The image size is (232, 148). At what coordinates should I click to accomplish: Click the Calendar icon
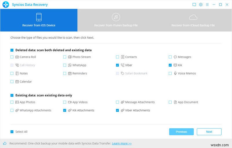pos(17,82)
